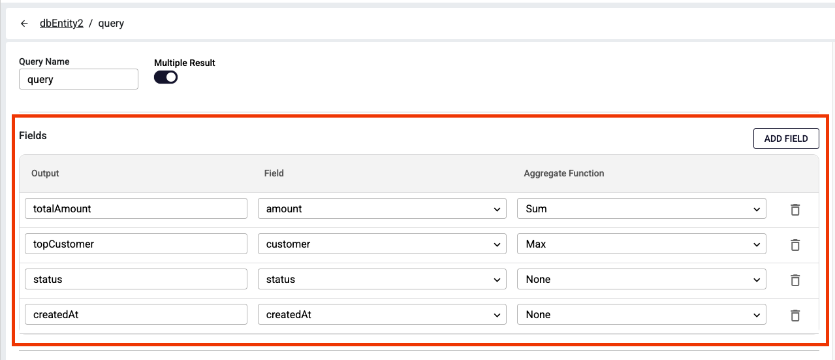Screen dimensions: 835x360
Task: Open the createdAt field dropdown
Action: coord(382,315)
